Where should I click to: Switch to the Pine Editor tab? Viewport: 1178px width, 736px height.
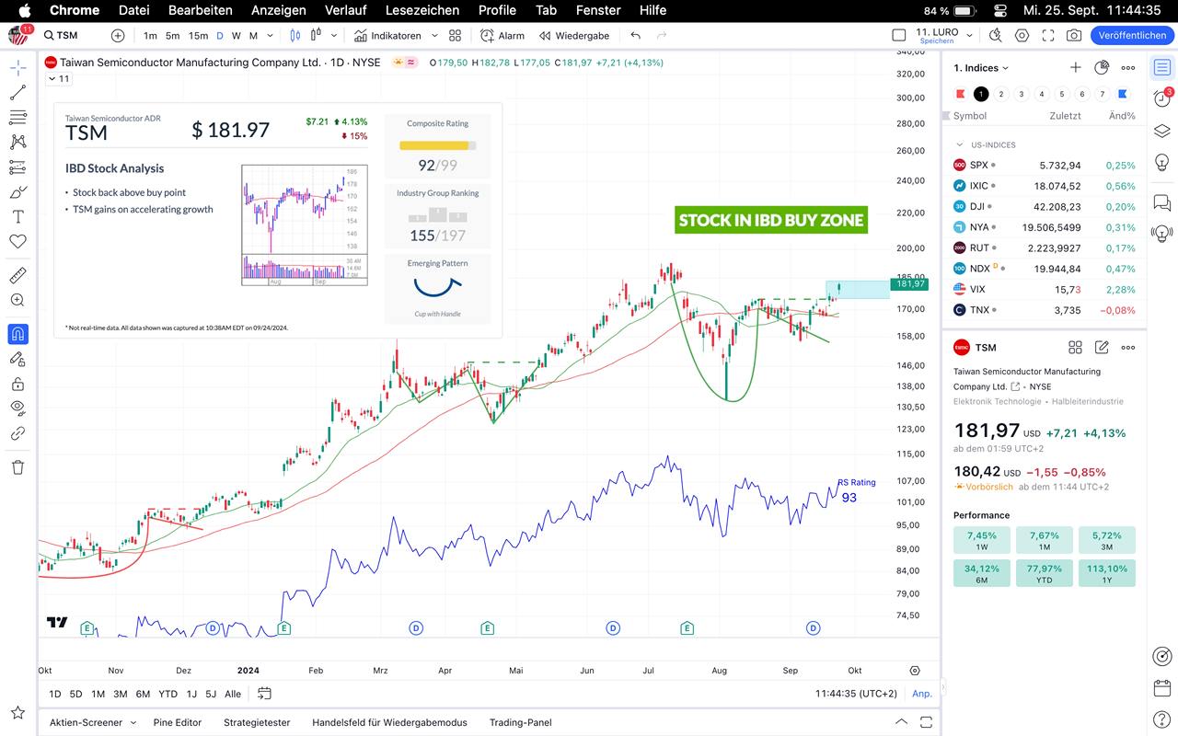(177, 722)
